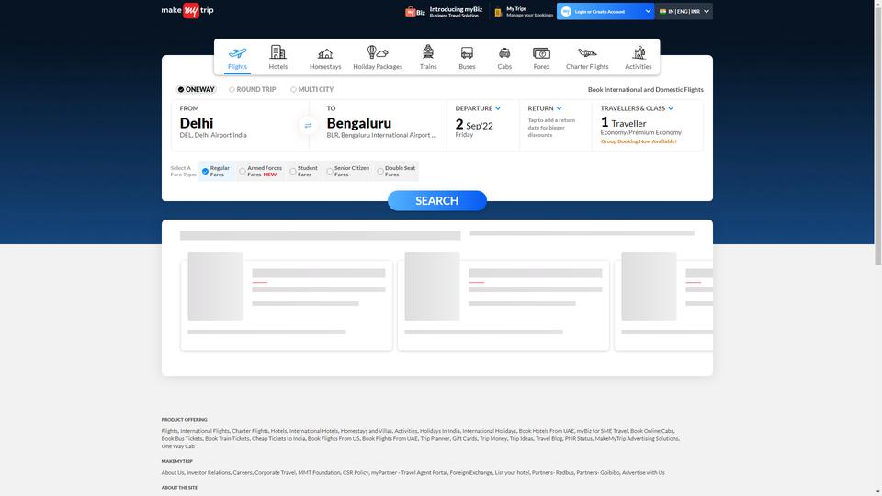This screenshot has width=882, height=496.
Task: Open the Activities tab label
Action: 639,66
